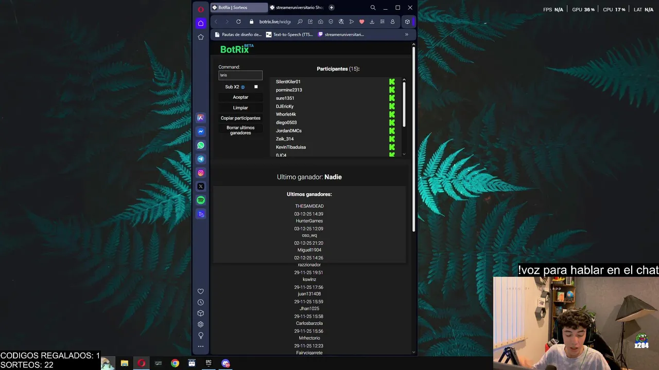Open the extensions cube beside the address bar

tap(407, 22)
